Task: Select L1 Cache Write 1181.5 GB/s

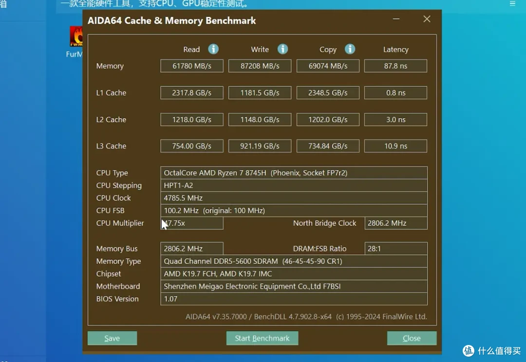Action: tap(260, 93)
